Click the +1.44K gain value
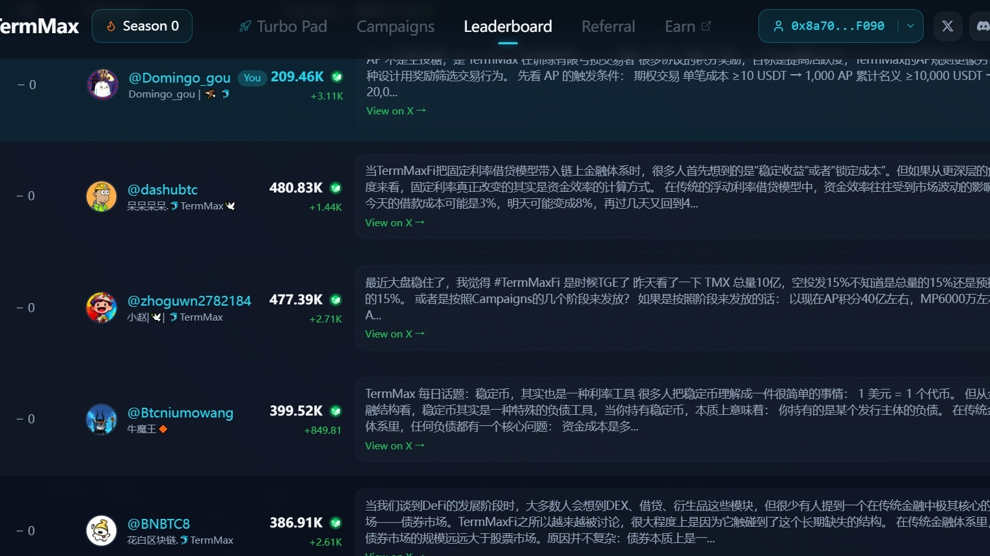 326,207
